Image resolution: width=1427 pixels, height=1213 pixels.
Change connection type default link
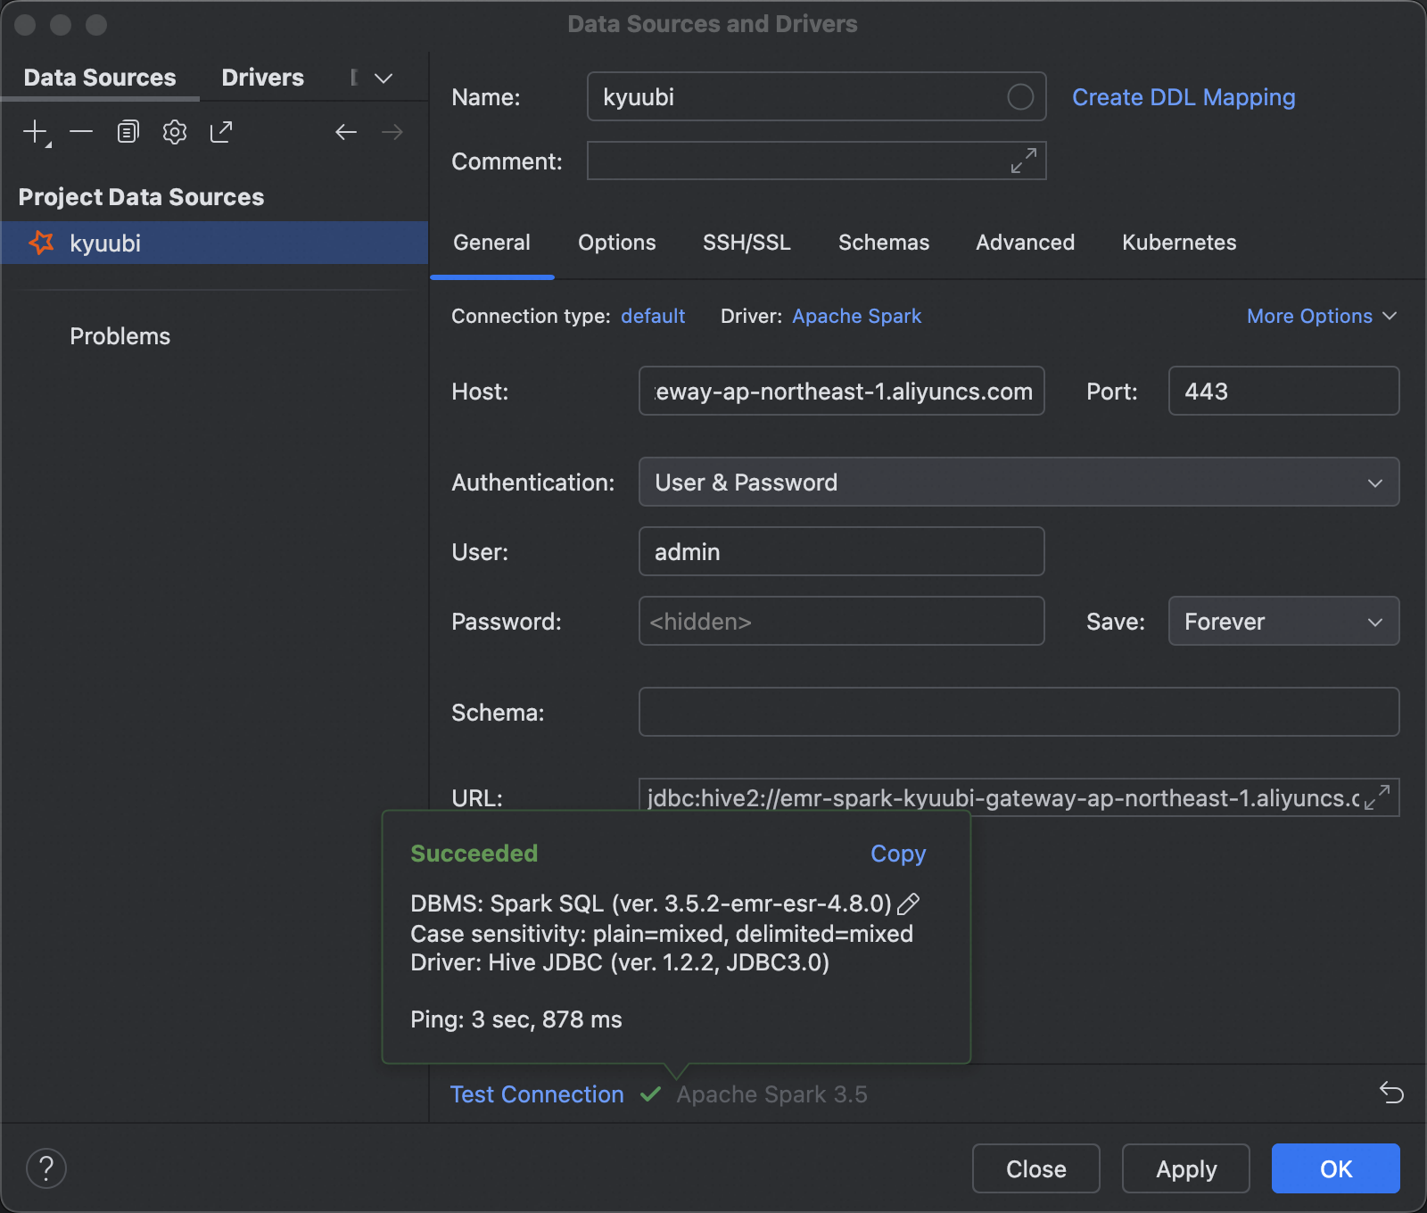pos(653,317)
